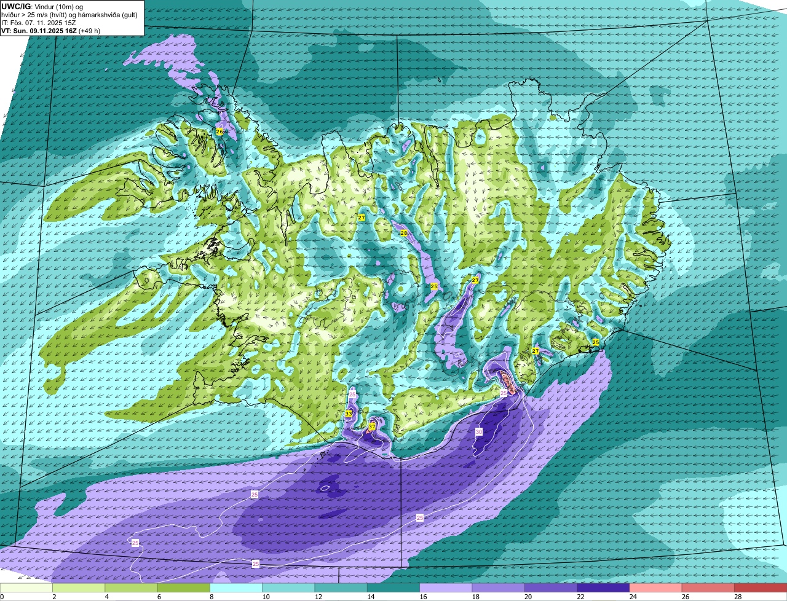The width and height of the screenshot is (787, 601).
Task: Click the 18–20 m/s purple legend swatch
Action: [499, 588]
